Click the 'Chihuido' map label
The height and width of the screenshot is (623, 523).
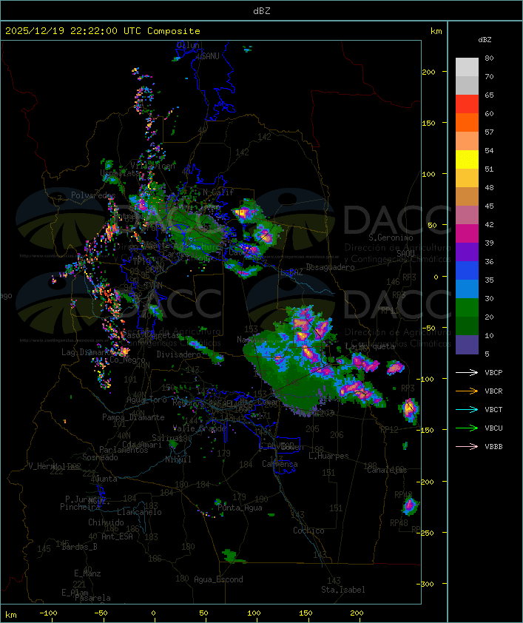(106, 522)
